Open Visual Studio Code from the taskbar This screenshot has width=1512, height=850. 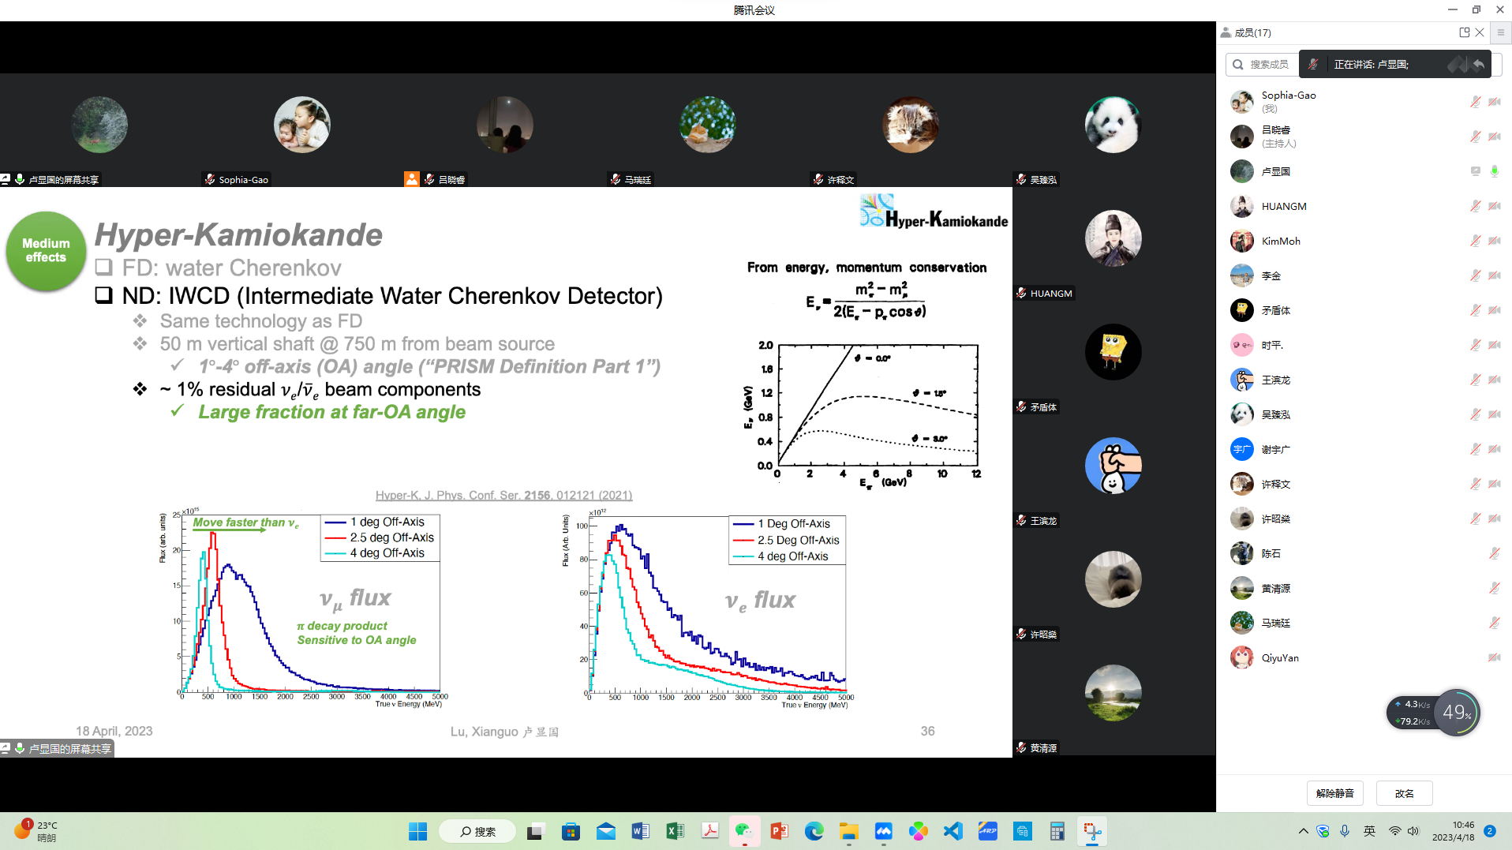pyautogui.click(x=952, y=831)
